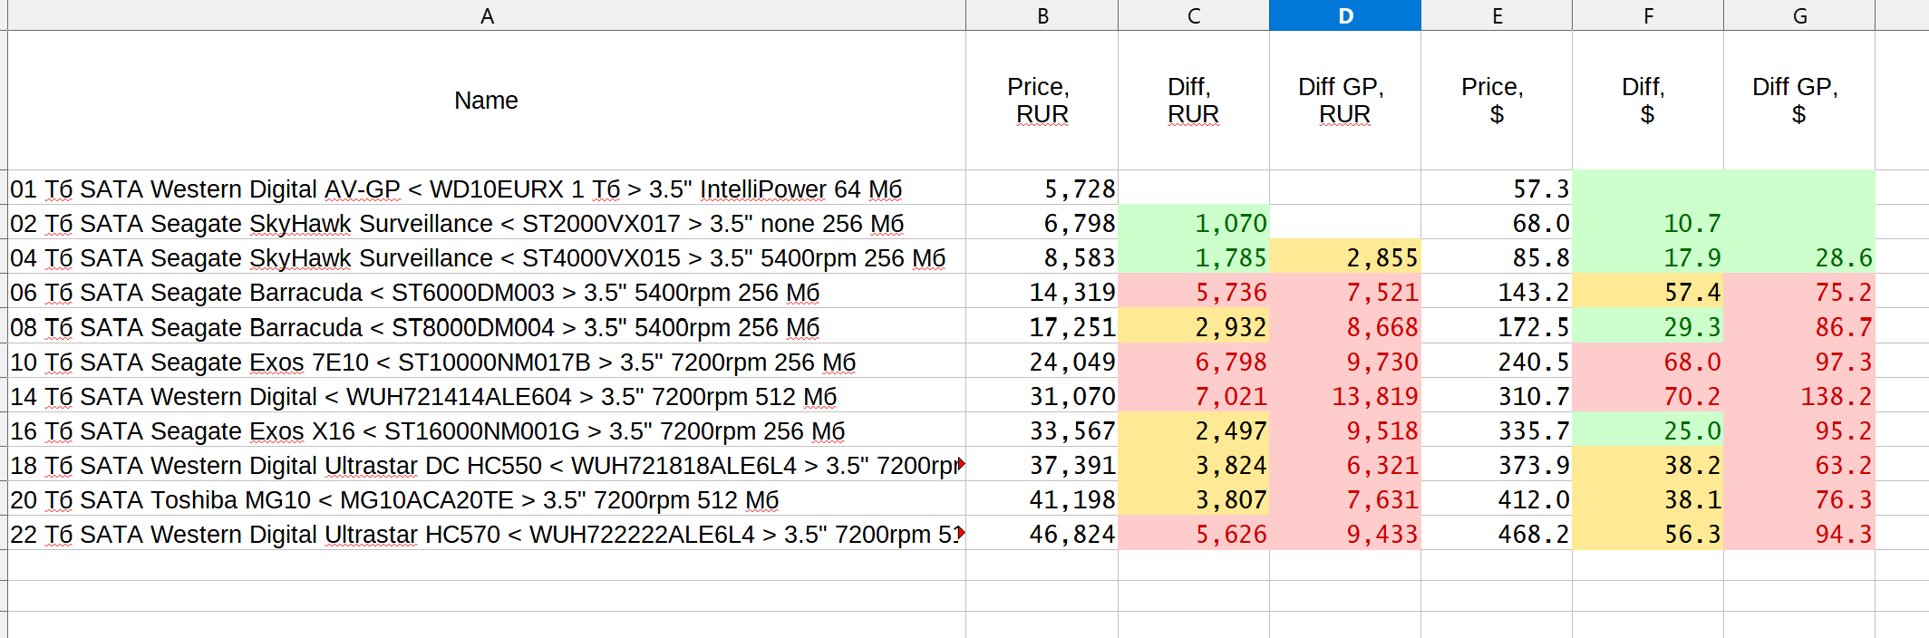Select the "Price, $" header cell
This screenshot has width=1929, height=638.
coord(1496,101)
